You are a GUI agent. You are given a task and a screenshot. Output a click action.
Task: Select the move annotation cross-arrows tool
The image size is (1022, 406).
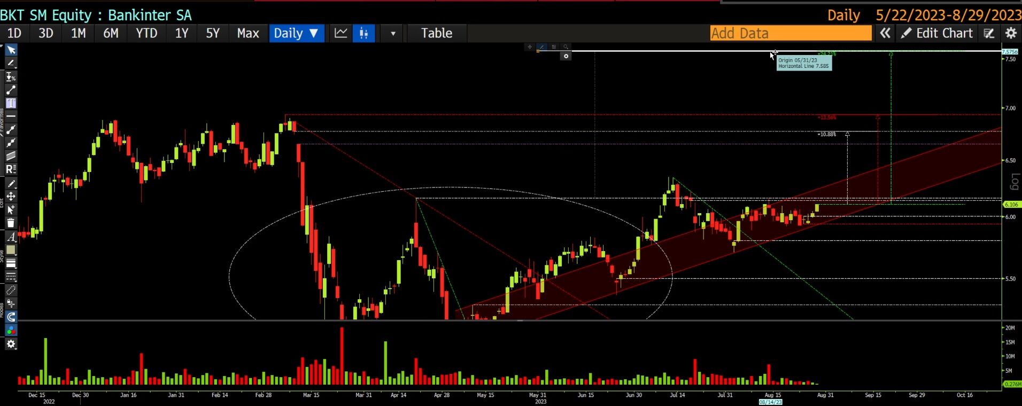coord(11,197)
